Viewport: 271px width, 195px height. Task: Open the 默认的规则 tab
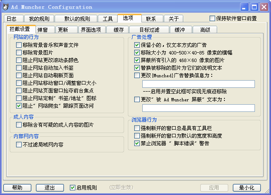(x=76, y=19)
